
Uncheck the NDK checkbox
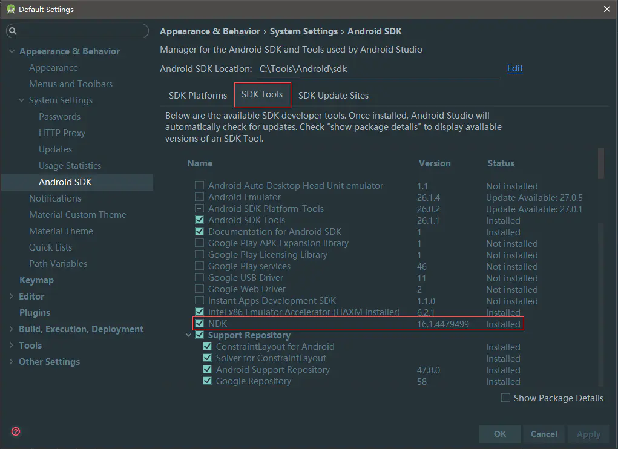coord(199,323)
